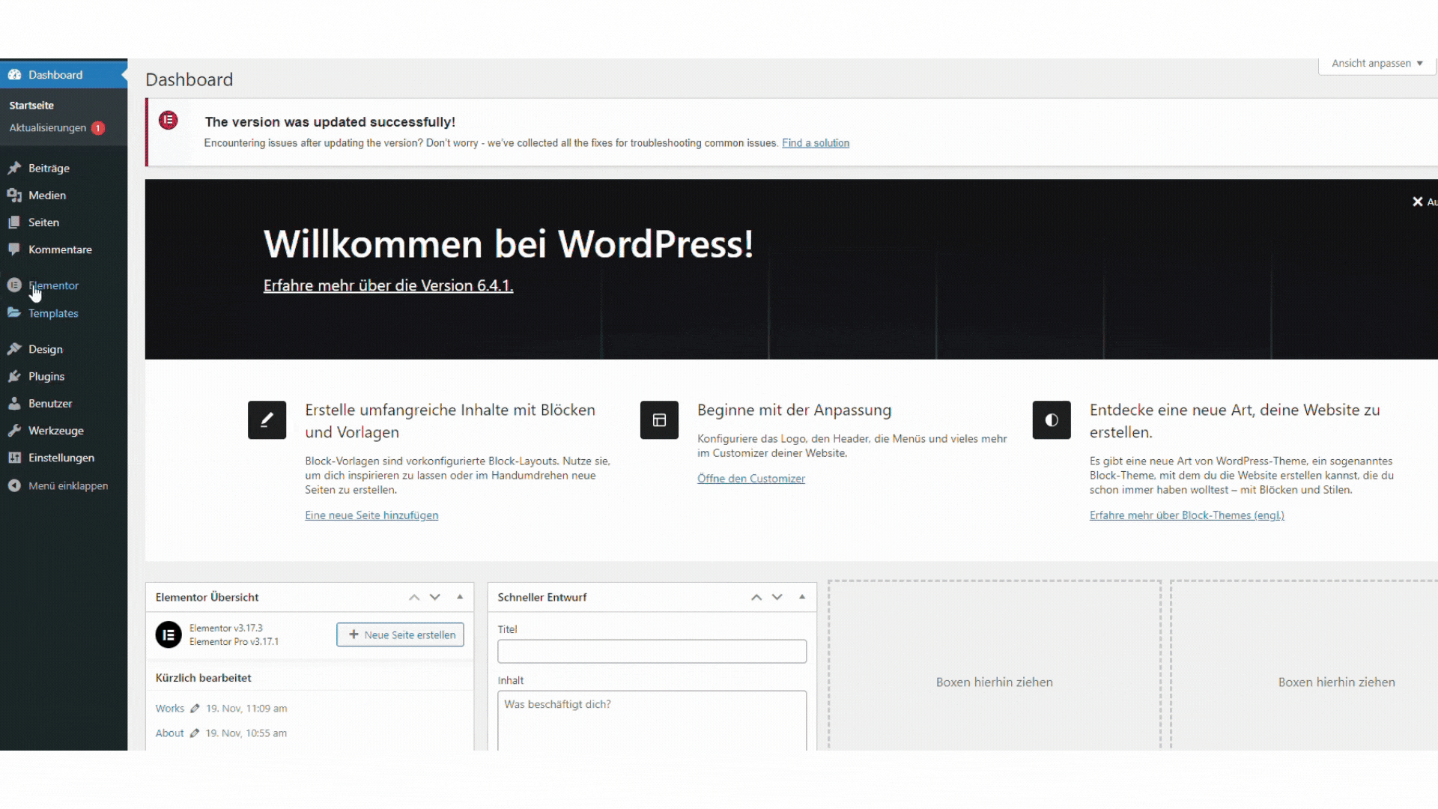1438x809 pixels.
Task: Move Schneller Entwurf widget down
Action: (777, 597)
